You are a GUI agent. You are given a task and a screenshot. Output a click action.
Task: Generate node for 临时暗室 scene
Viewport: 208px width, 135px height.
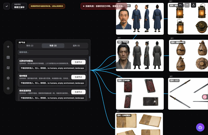coord(79,77)
